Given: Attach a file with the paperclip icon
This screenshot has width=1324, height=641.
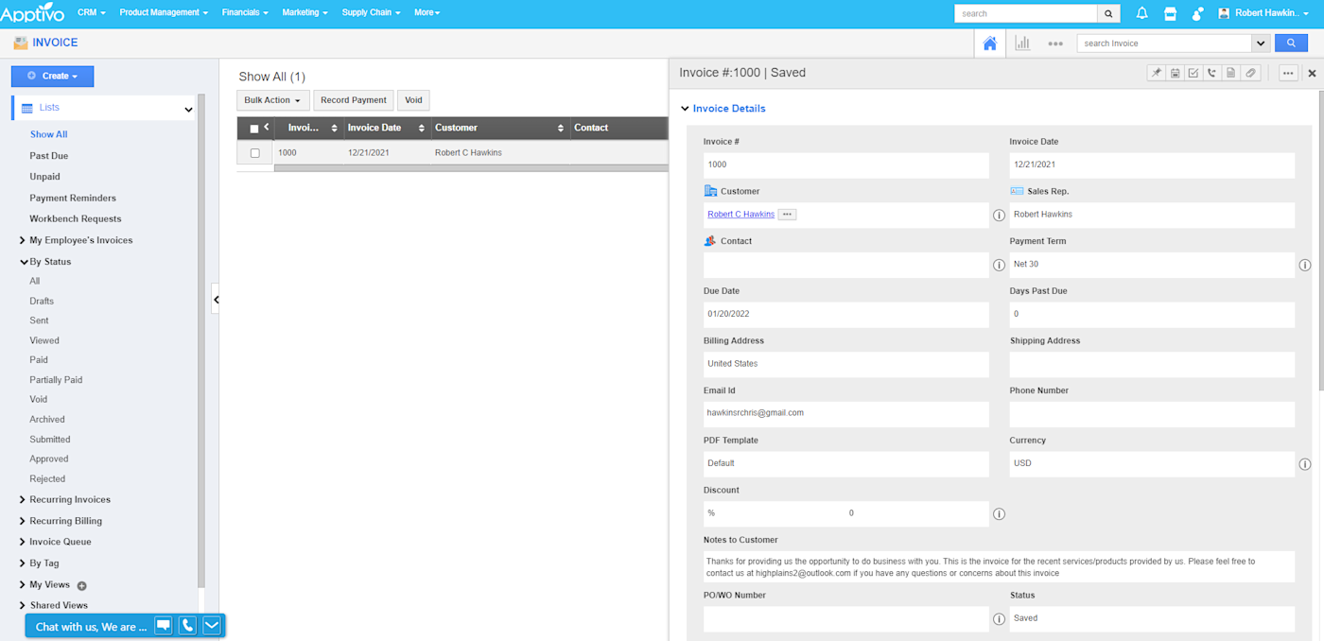Looking at the screenshot, I should [x=1250, y=72].
